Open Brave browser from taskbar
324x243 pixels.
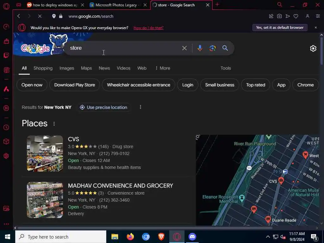click(161, 237)
